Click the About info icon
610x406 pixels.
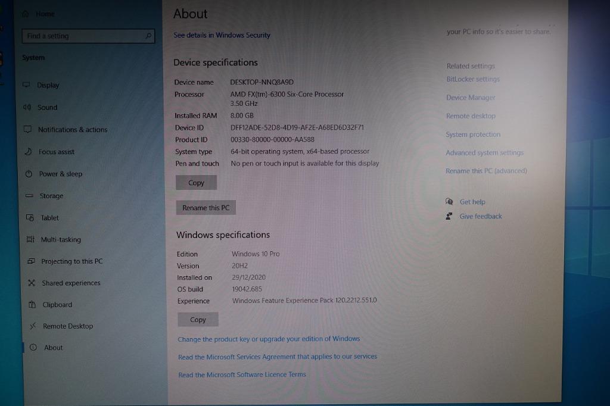[x=33, y=347]
